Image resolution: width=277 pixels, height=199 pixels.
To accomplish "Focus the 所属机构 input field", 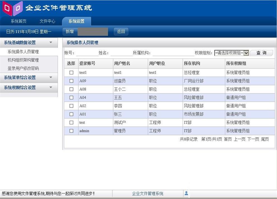I will pos(173,53).
